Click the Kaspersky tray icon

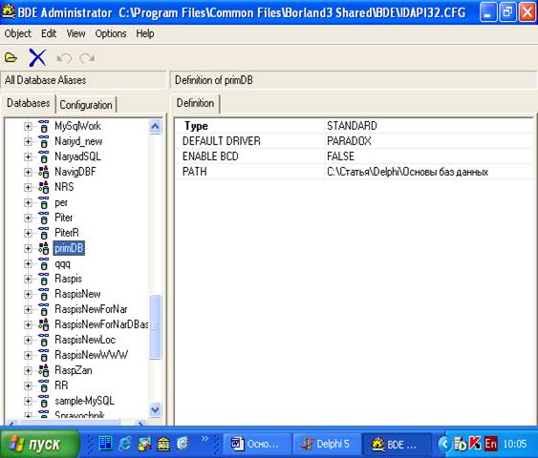pos(475,444)
